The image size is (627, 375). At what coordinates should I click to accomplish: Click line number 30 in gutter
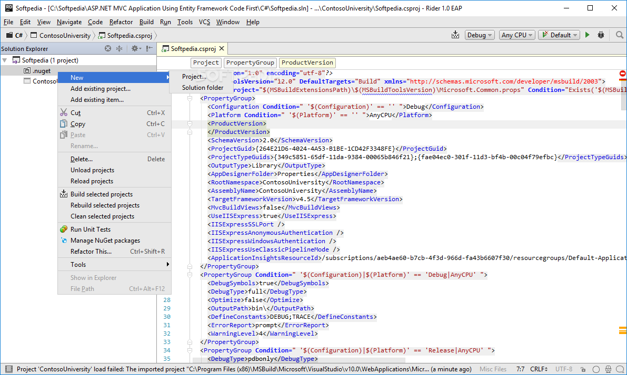[167, 317]
